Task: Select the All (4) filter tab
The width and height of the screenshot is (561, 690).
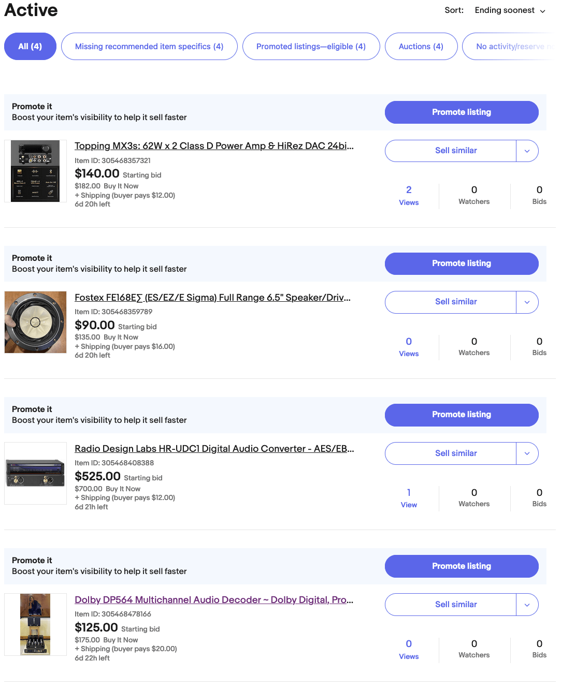Action: [x=30, y=47]
